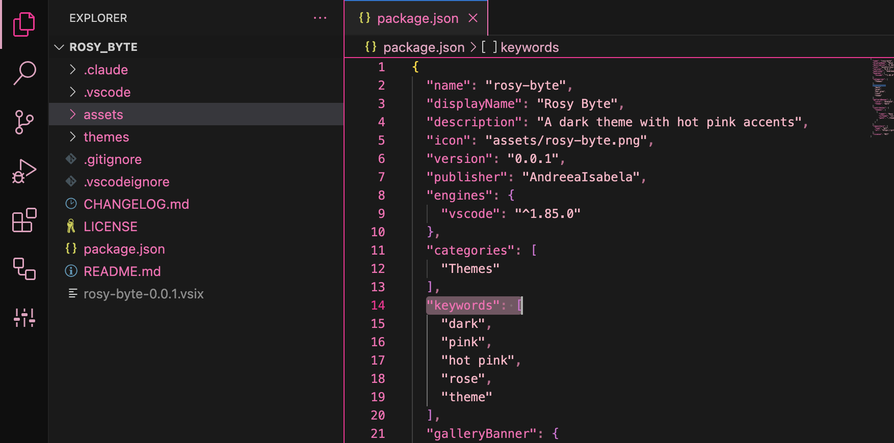
Task: Click the braces icon beside explorer package.json
Action: coord(71,248)
